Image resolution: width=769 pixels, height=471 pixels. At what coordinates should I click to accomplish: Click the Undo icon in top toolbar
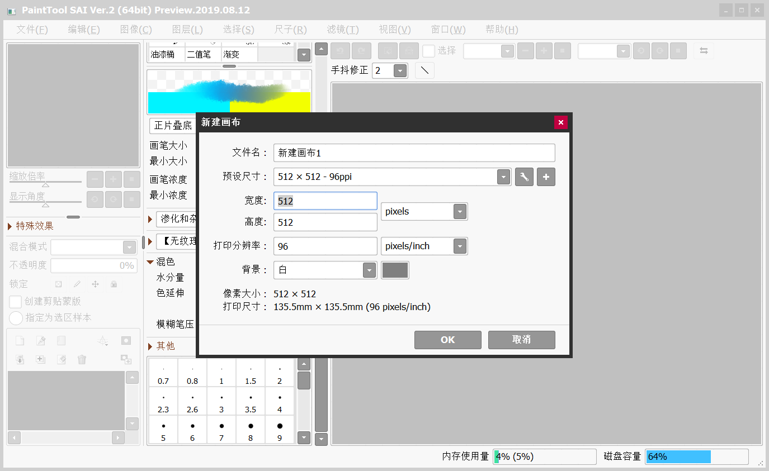(x=339, y=51)
